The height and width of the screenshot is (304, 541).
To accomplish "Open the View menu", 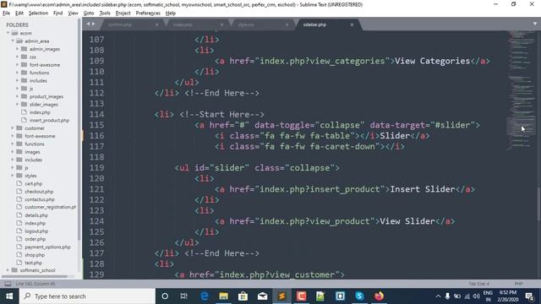I will pos(73,14).
